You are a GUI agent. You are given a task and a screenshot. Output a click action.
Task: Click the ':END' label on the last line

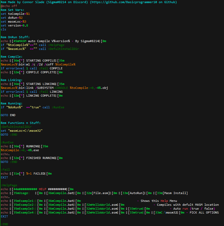(4, 224)
